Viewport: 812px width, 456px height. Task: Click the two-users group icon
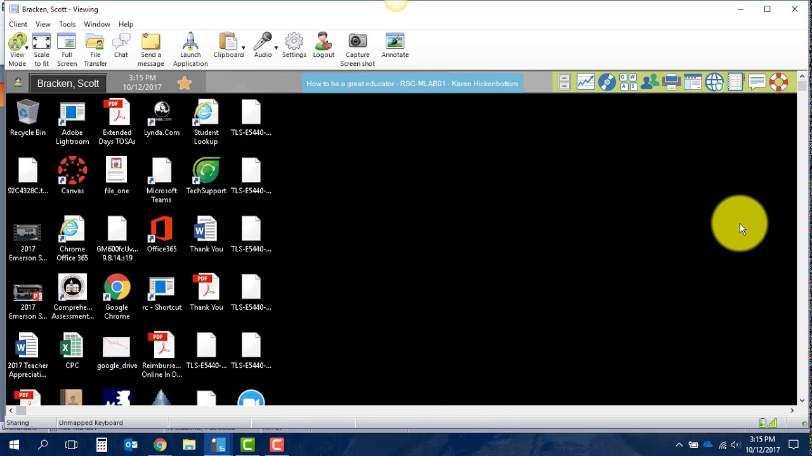(x=650, y=82)
